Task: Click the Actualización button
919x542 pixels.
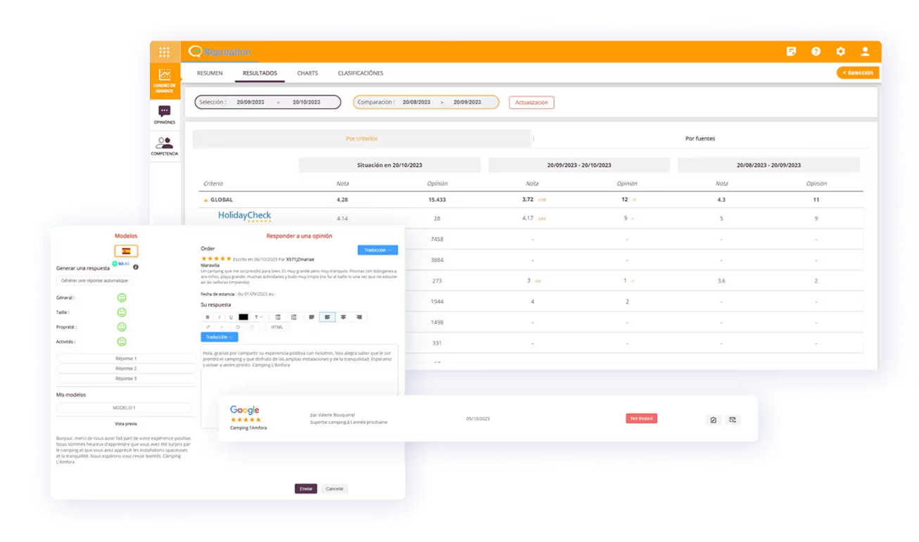Action: click(x=531, y=103)
